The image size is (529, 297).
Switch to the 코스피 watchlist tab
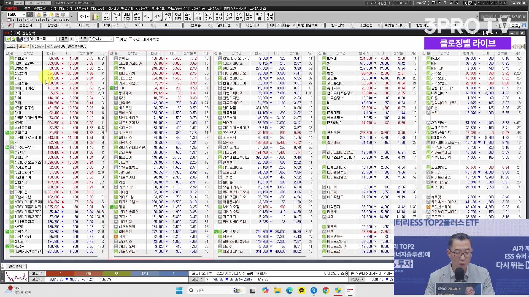point(12,46)
